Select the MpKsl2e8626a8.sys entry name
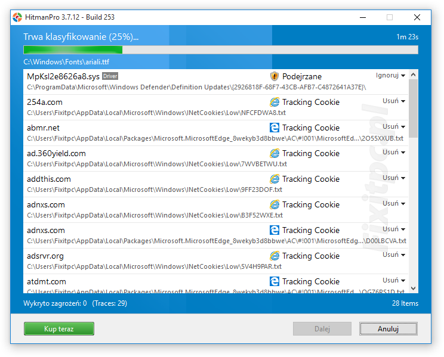Viewport: 444px width, 357px height. tap(63, 76)
